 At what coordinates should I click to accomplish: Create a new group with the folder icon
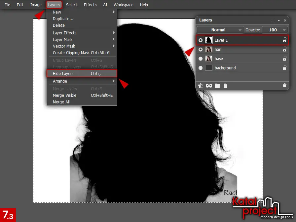tap(218, 86)
